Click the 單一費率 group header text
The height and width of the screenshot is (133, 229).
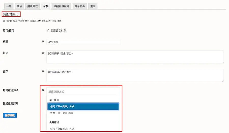coord(54,100)
